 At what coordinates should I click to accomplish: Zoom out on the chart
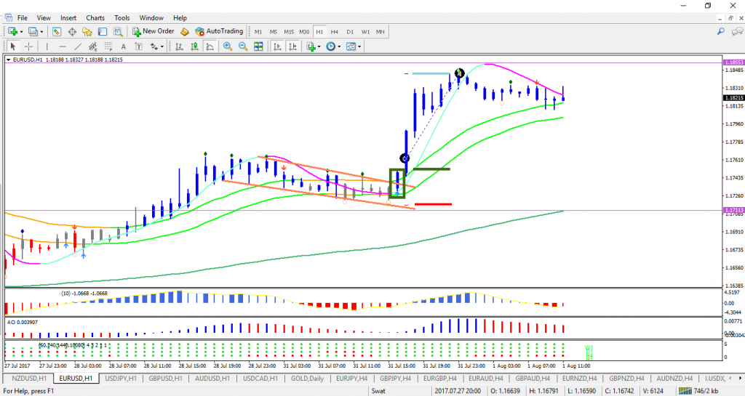[243, 47]
